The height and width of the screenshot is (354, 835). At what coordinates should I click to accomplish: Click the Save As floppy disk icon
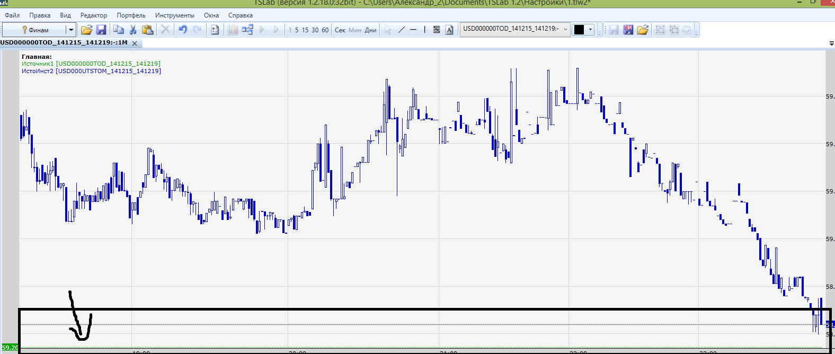pyautogui.click(x=628, y=30)
